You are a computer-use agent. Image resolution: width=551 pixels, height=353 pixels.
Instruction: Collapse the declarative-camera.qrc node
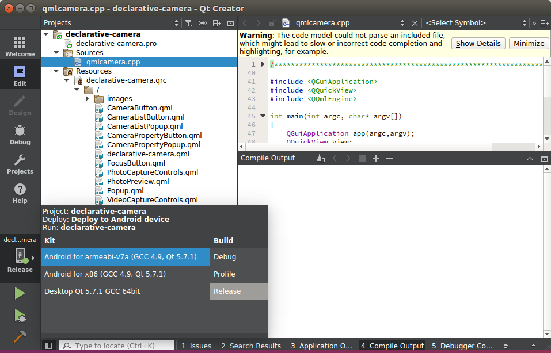(x=67, y=80)
